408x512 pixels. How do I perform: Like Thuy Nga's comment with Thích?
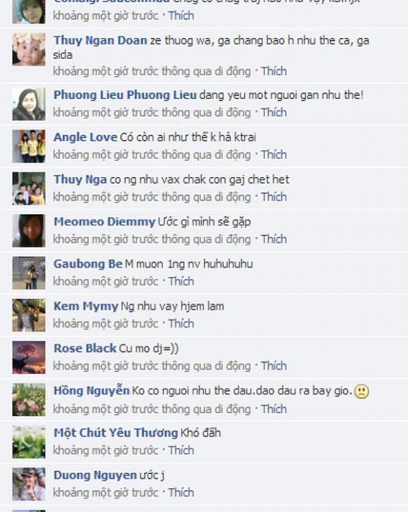pos(274,197)
